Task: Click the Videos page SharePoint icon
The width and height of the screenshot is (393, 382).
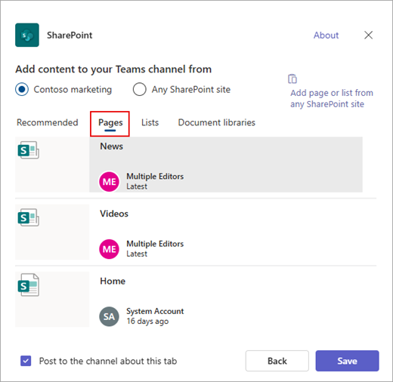Action: click(x=28, y=217)
